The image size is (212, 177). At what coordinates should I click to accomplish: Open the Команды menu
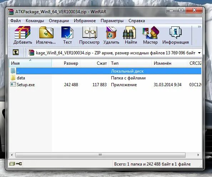tap(35, 21)
